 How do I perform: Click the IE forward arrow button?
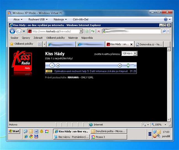point(19,31)
